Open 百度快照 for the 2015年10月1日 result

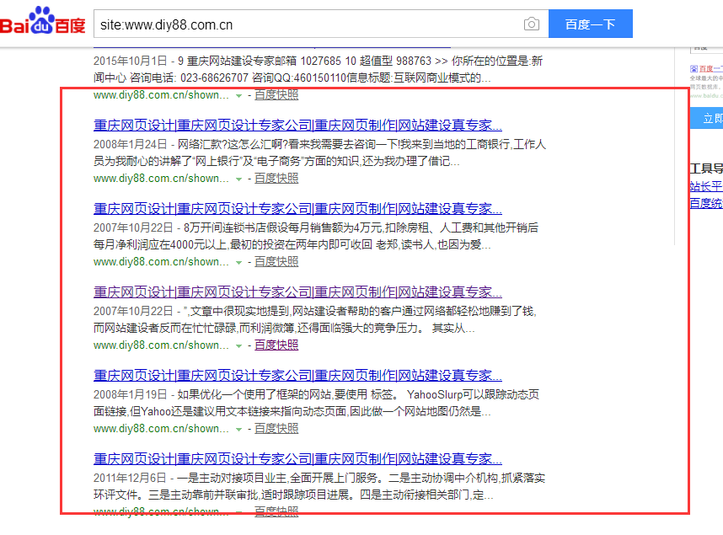pos(276,95)
